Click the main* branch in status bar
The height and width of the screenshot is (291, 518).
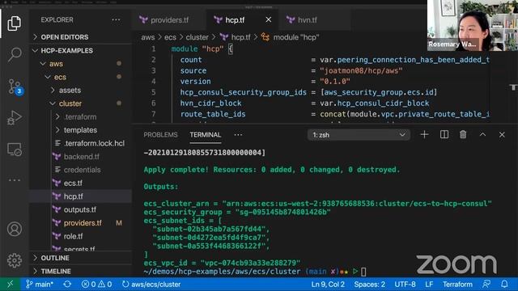pos(40,284)
